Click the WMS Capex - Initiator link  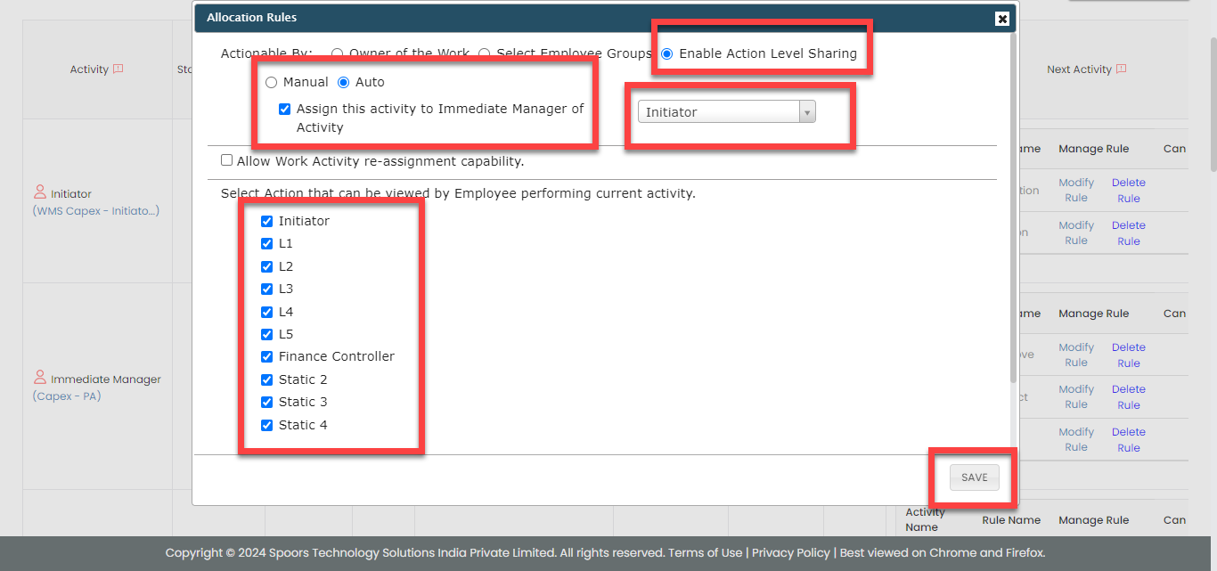coord(96,211)
